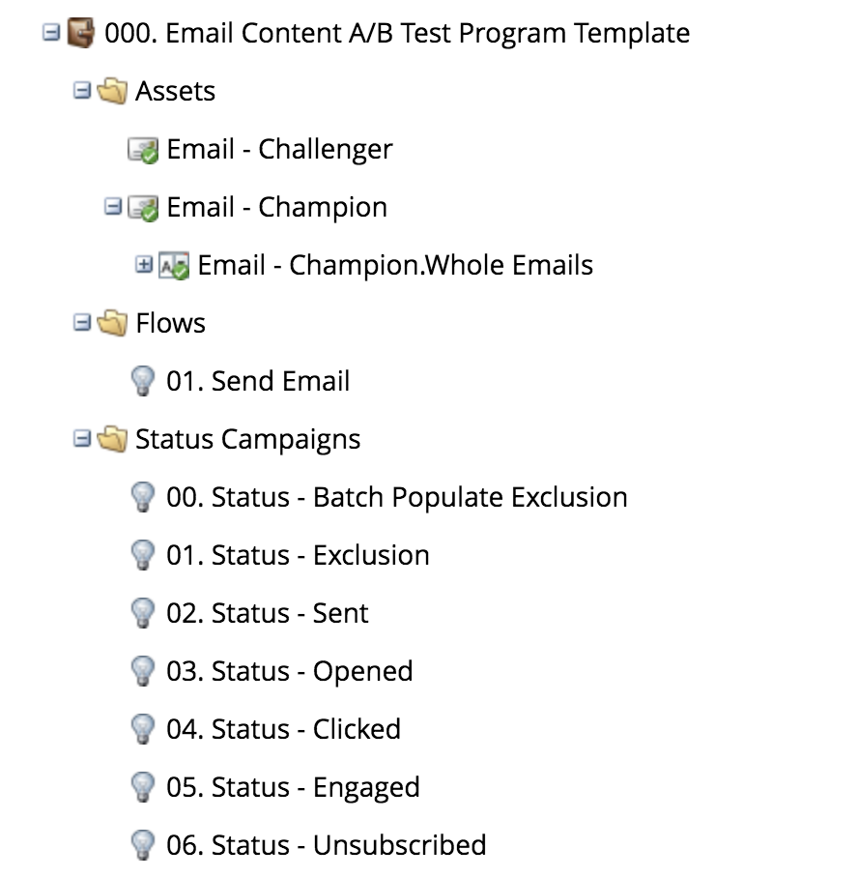Screen dimensions: 858x878
Task: Click the Email - Champion email icon
Action: point(143,208)
